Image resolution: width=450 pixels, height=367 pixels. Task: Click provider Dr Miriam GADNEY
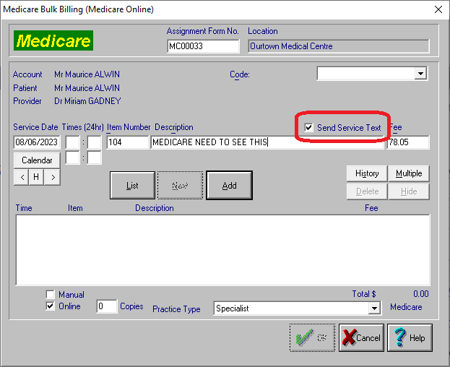(x=87, y=101)
